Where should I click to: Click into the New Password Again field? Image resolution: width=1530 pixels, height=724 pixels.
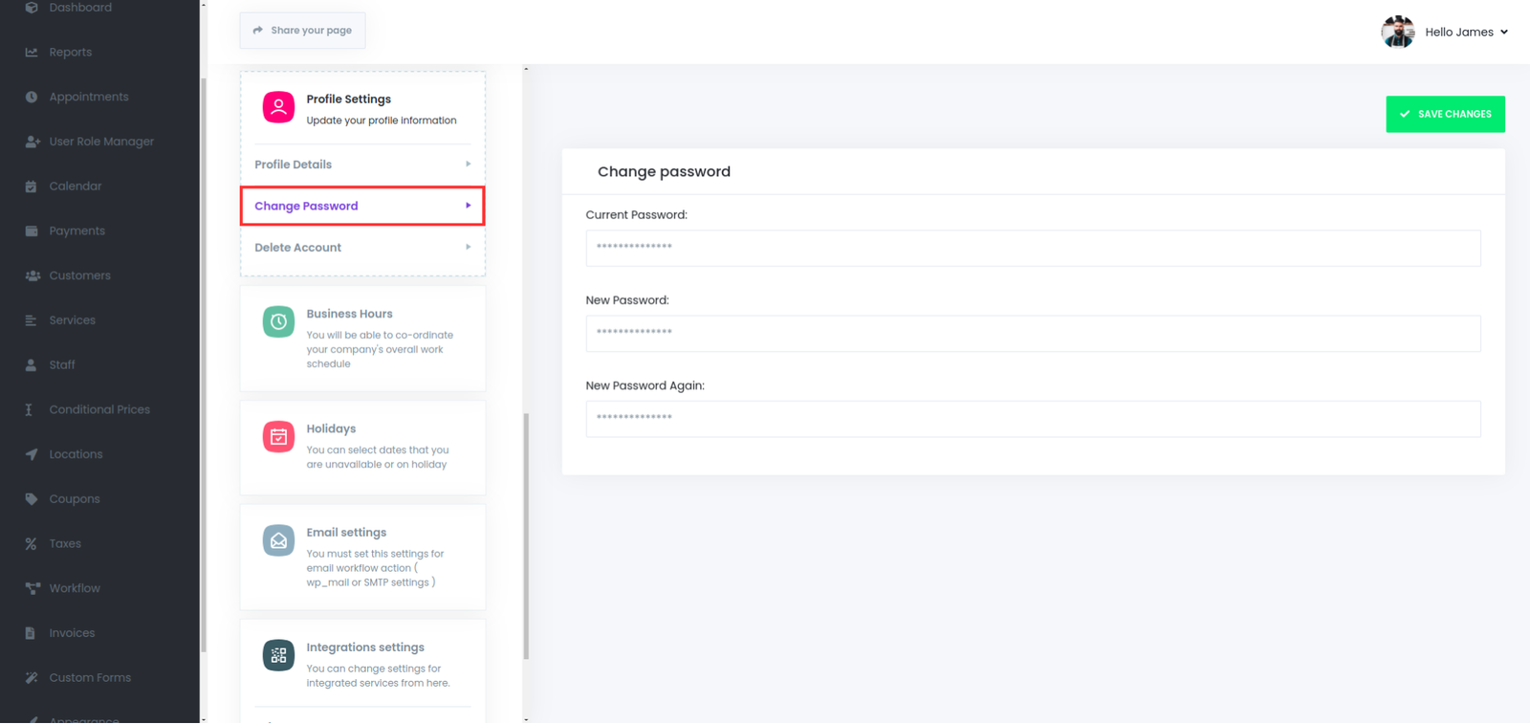[x=1033, y=419]
